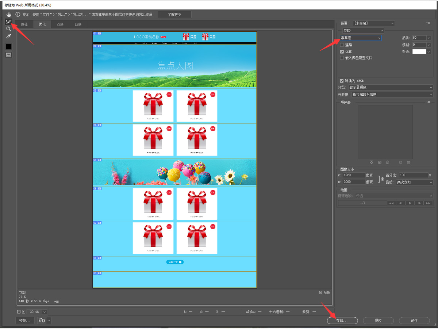
Task: Open the 非常高 quality level dropdown
Action: 361,38
